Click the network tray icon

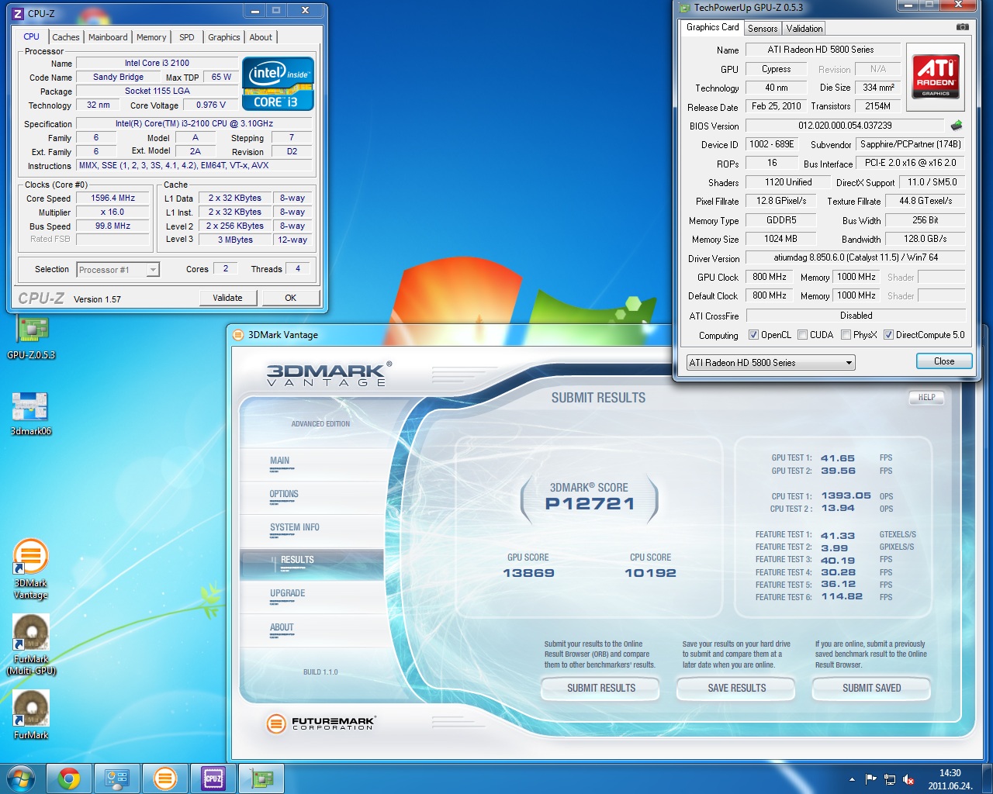(x=890, y=779)
